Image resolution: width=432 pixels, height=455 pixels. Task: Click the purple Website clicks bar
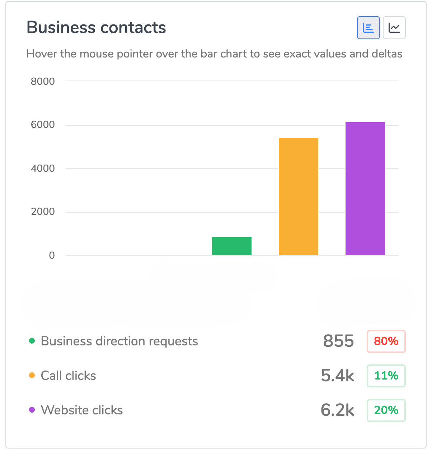pos(365,189)
